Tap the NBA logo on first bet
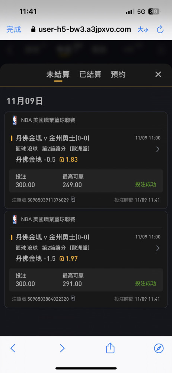Image resolution: width=172 pixels, height=373 pixels. coord(15,120)
